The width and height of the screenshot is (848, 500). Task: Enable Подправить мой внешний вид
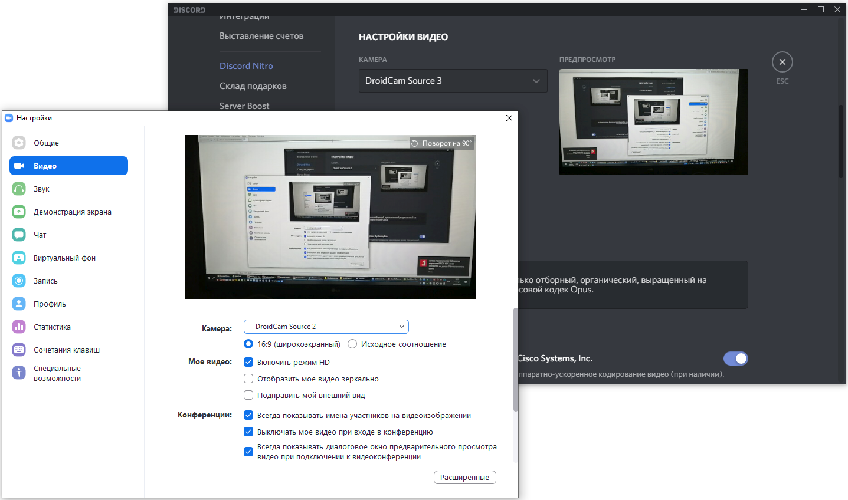(x=248, y=395)
